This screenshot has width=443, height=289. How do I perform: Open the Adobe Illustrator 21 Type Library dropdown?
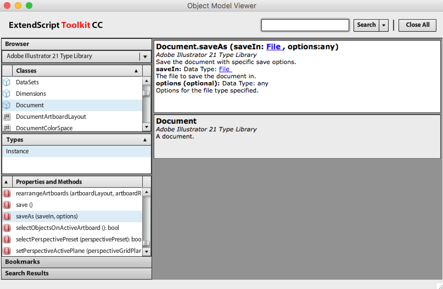tap(145, 56)
